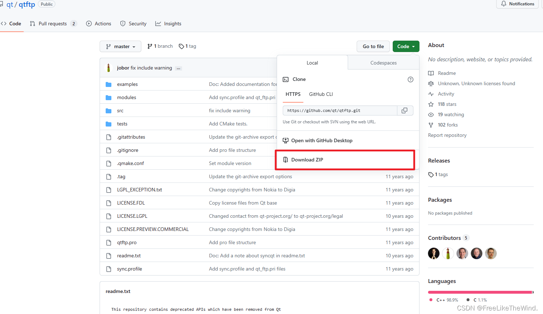Click the C++ language color bar
The image size is (543, 314).
(479, 292)
